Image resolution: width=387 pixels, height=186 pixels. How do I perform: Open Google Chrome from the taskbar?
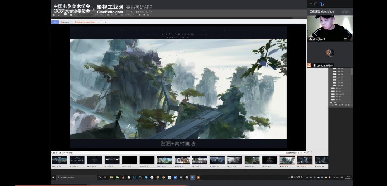click(164, 177)
